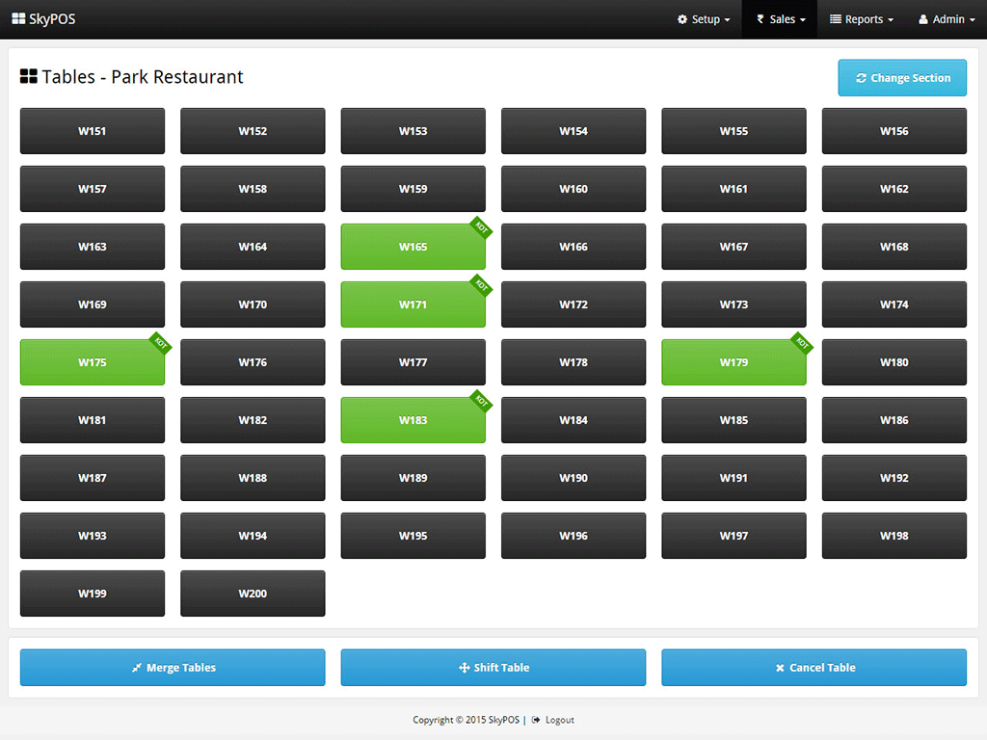The height and width of the screenshot is (740, 987).
Task: Expand the Reports dropdown menu
Action: click(x=861, y=19)
